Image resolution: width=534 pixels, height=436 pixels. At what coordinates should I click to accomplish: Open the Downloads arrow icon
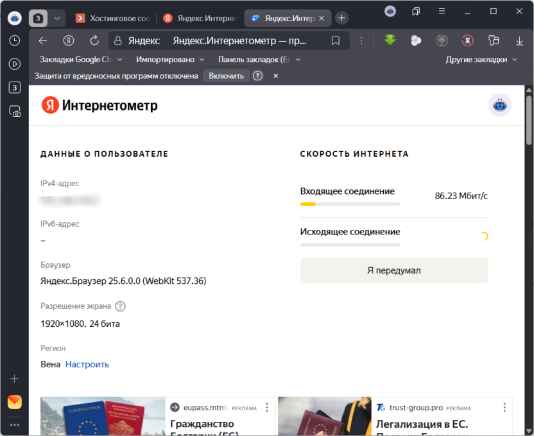[x=519, y=40]
